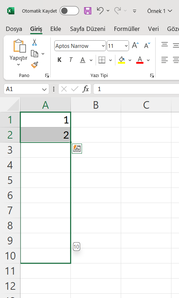Click the Decrease Font Size icon
This screenshot has height=298, width=179.
(147, 46)
